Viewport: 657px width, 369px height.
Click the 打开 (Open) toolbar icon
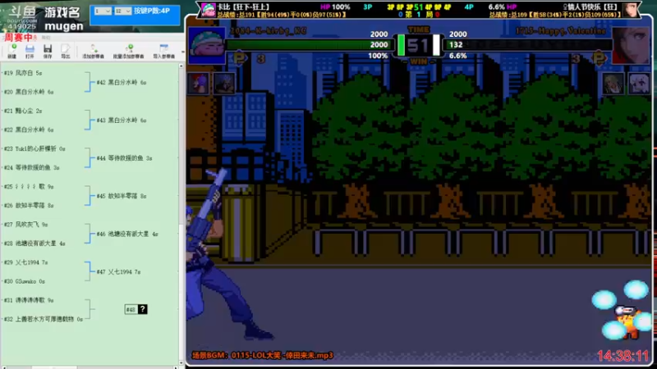click(30, 51)
